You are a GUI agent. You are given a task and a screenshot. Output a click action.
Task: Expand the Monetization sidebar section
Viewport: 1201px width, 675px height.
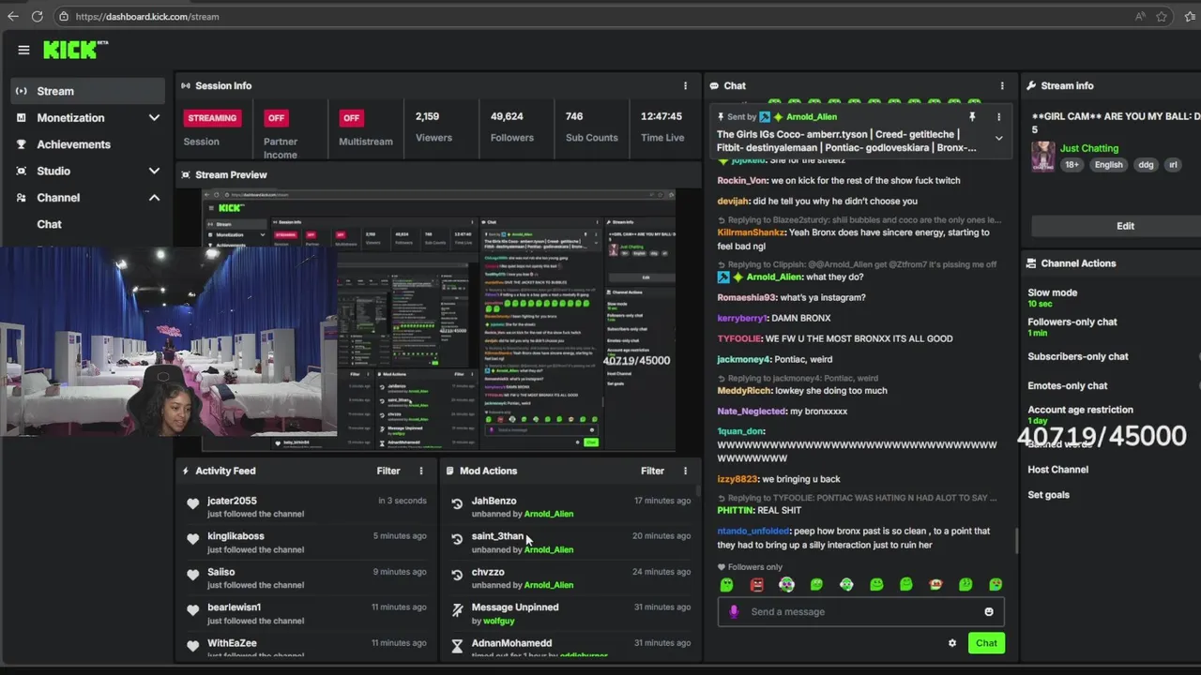coord(154,118)
